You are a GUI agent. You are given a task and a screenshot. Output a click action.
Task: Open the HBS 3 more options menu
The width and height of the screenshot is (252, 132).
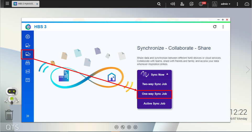(223, 27)
